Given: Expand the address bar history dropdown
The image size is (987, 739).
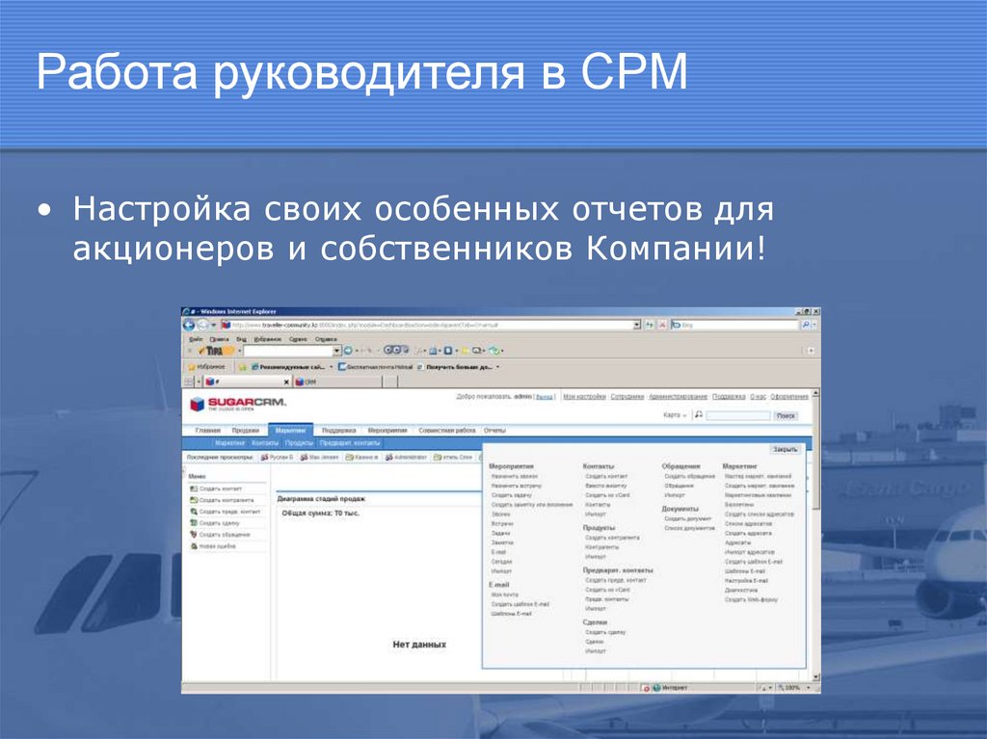Looking at the screenshot, I should (x=636, y=325).
